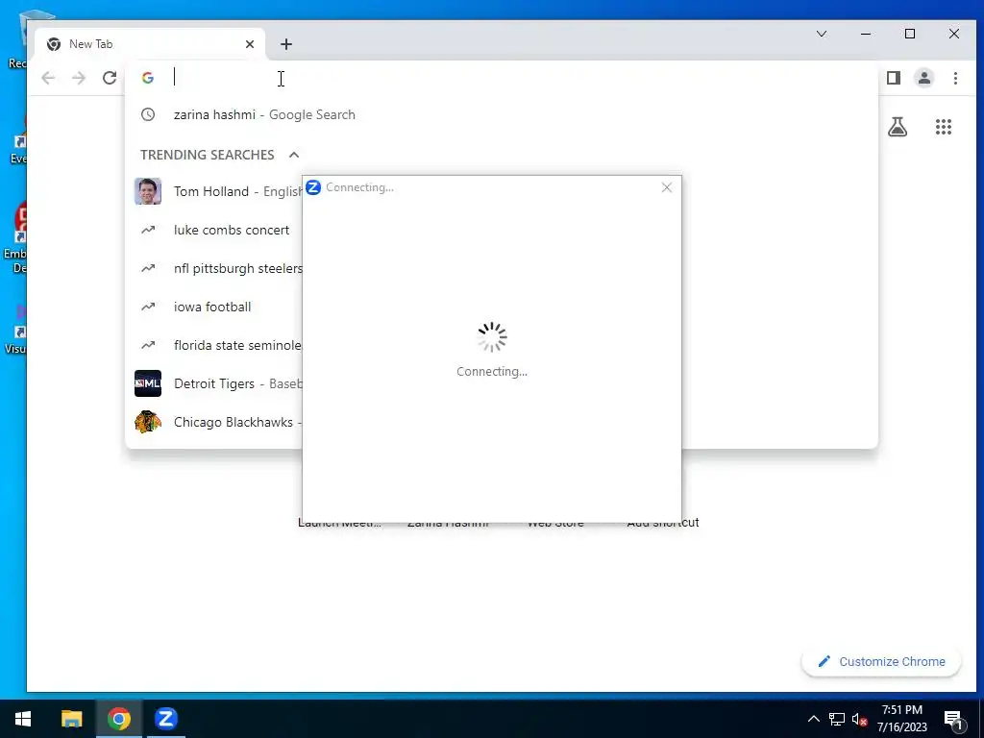984x738 pixels.
Task: Show hidden system tray icons
Action: pos(813,719)
